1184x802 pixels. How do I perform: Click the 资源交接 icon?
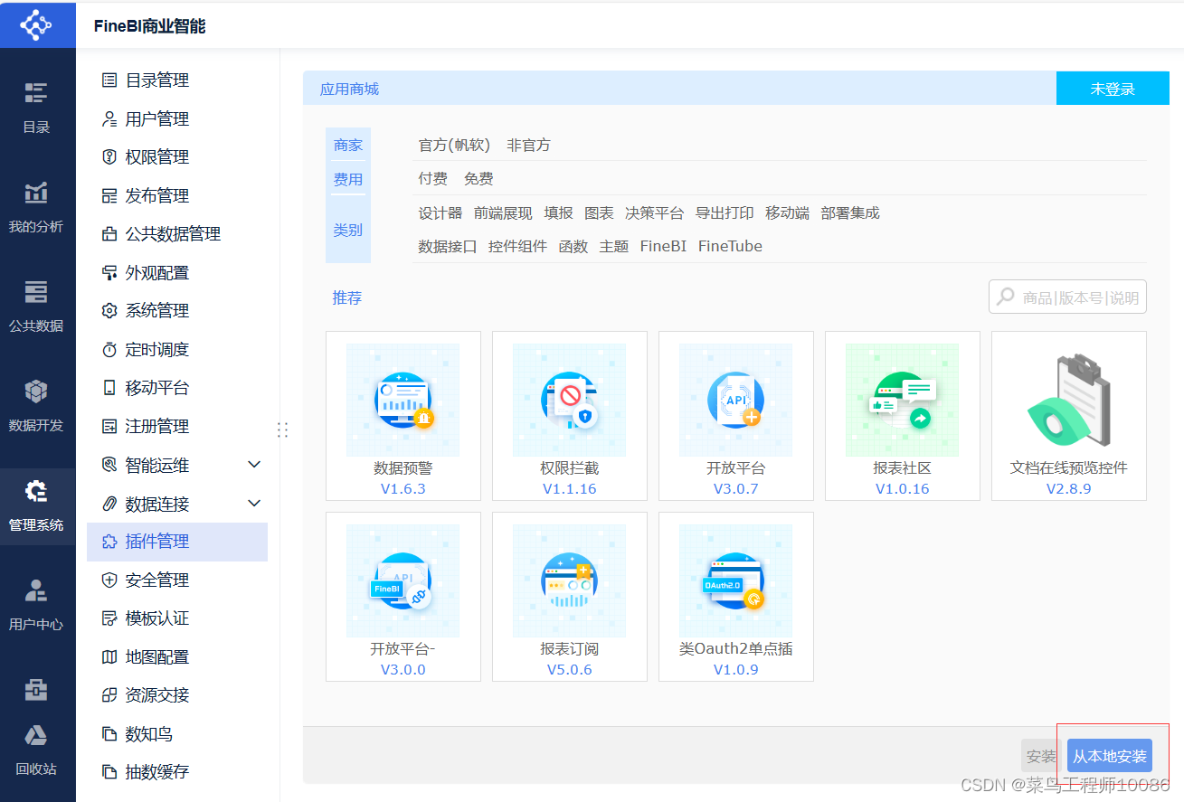click(x=109, y=695)
